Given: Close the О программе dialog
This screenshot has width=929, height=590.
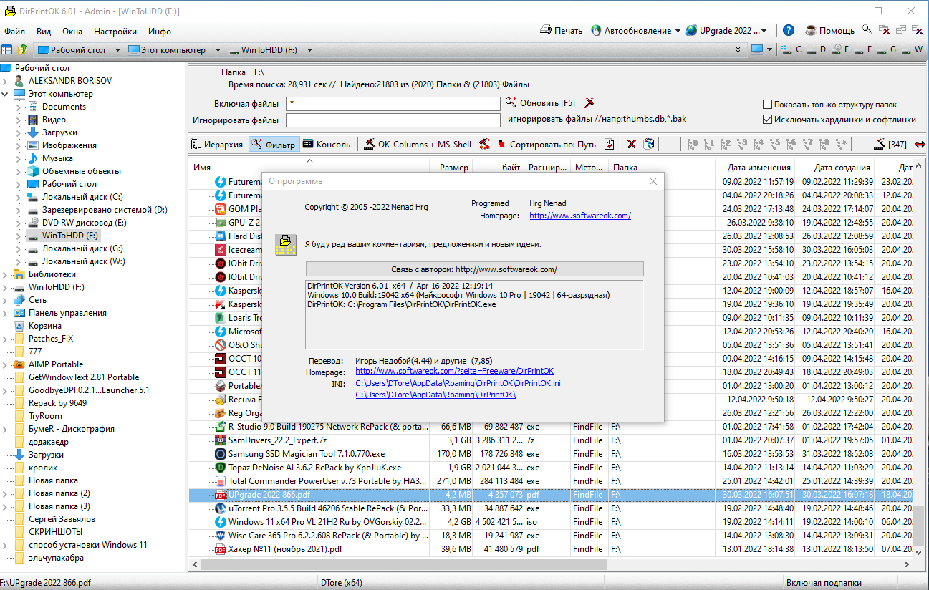Looking at the screenshot, I should pyautogui.click(x=653, y=182).
